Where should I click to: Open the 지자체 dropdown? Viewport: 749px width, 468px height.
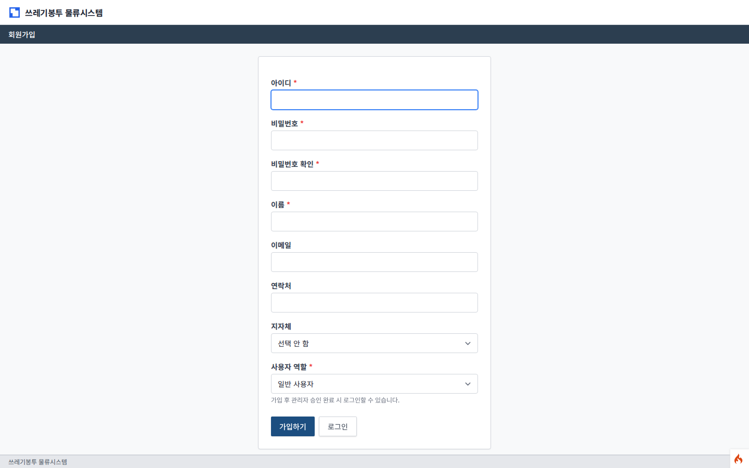[374, 343]
